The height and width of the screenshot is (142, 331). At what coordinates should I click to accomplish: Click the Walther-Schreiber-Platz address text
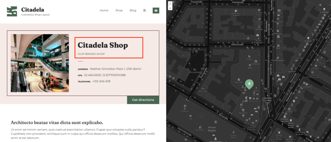click(115, 69)
